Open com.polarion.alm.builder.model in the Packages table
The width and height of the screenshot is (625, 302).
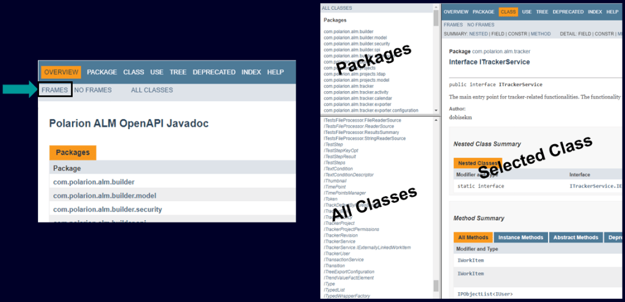[x=104, y=196]
